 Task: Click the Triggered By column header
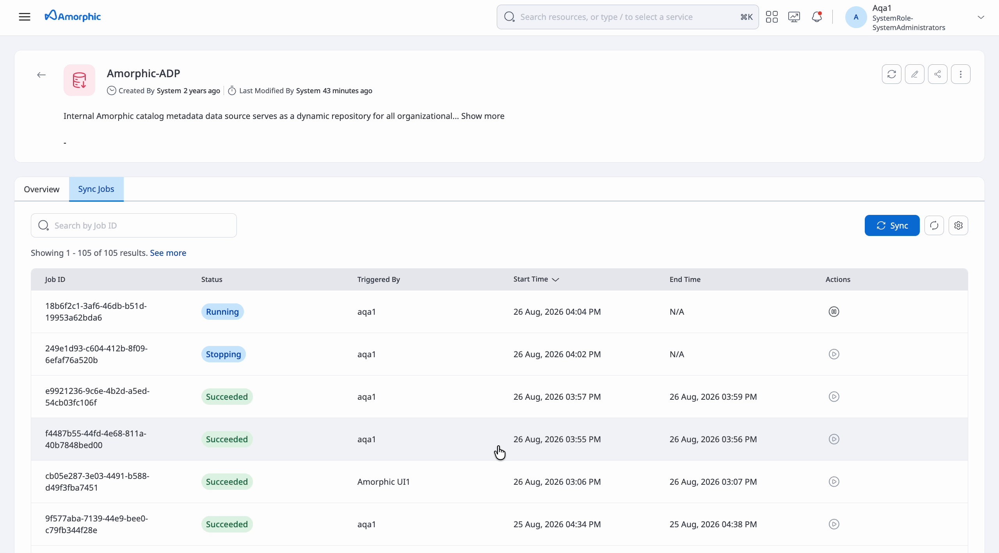click(379, 280)
